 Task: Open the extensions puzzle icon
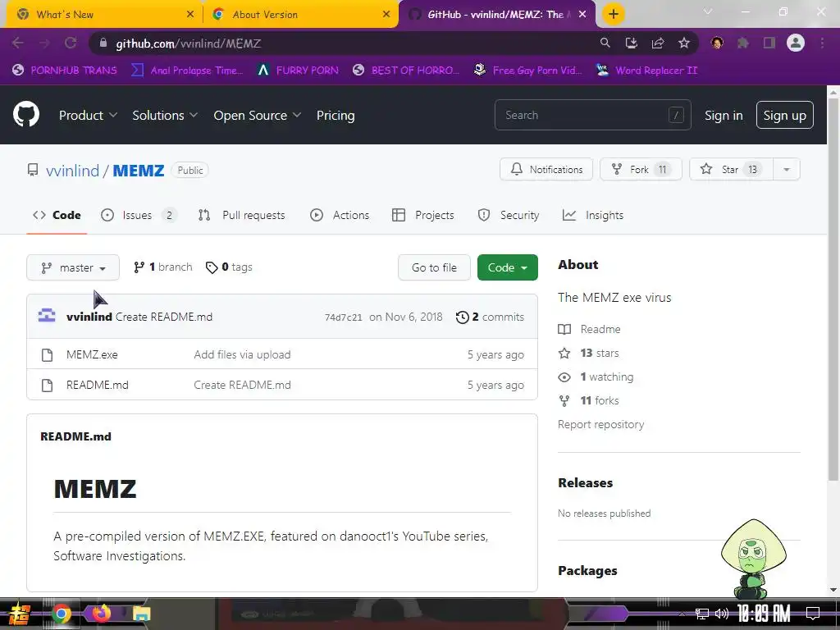tap(743, 43)
